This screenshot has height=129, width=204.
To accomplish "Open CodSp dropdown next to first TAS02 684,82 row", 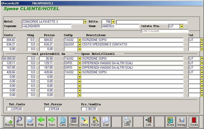I will [x=79, y=40].
